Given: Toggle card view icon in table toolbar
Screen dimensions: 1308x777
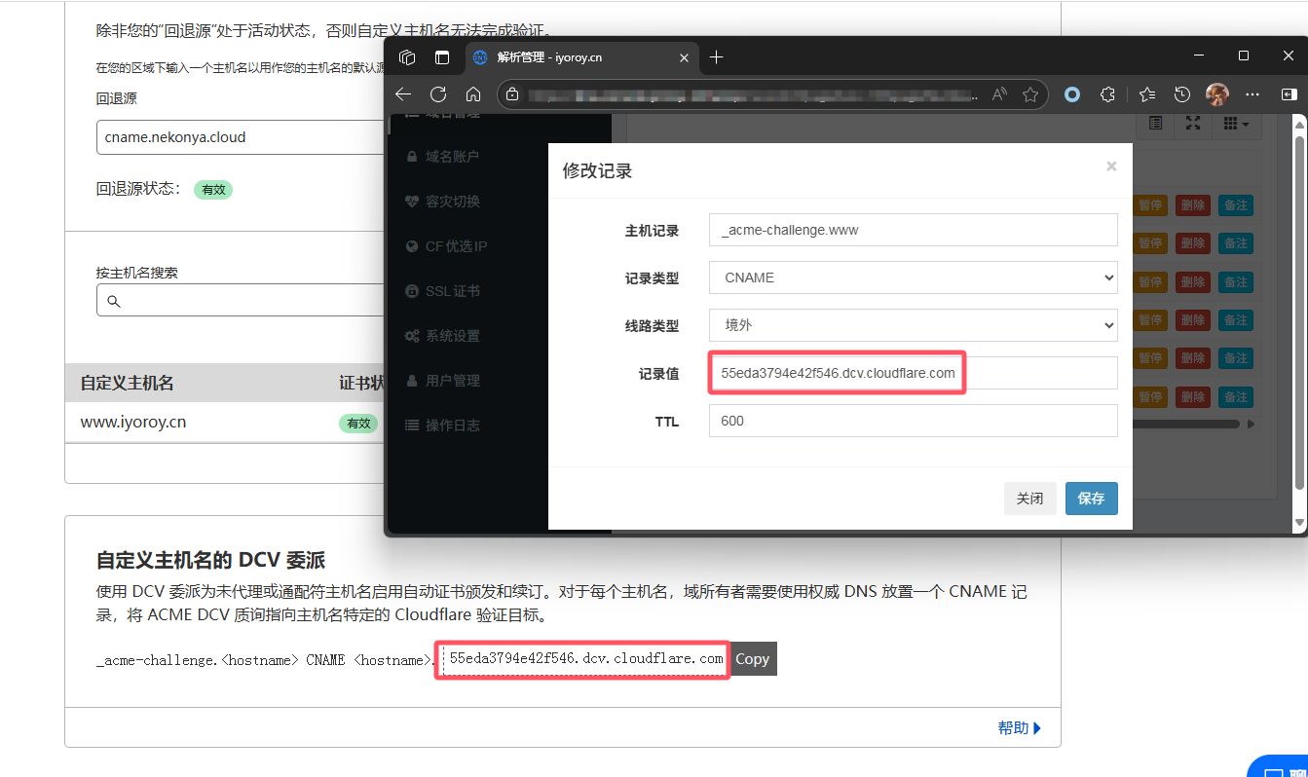Looking at the screenshot, I should point(1155,124).
